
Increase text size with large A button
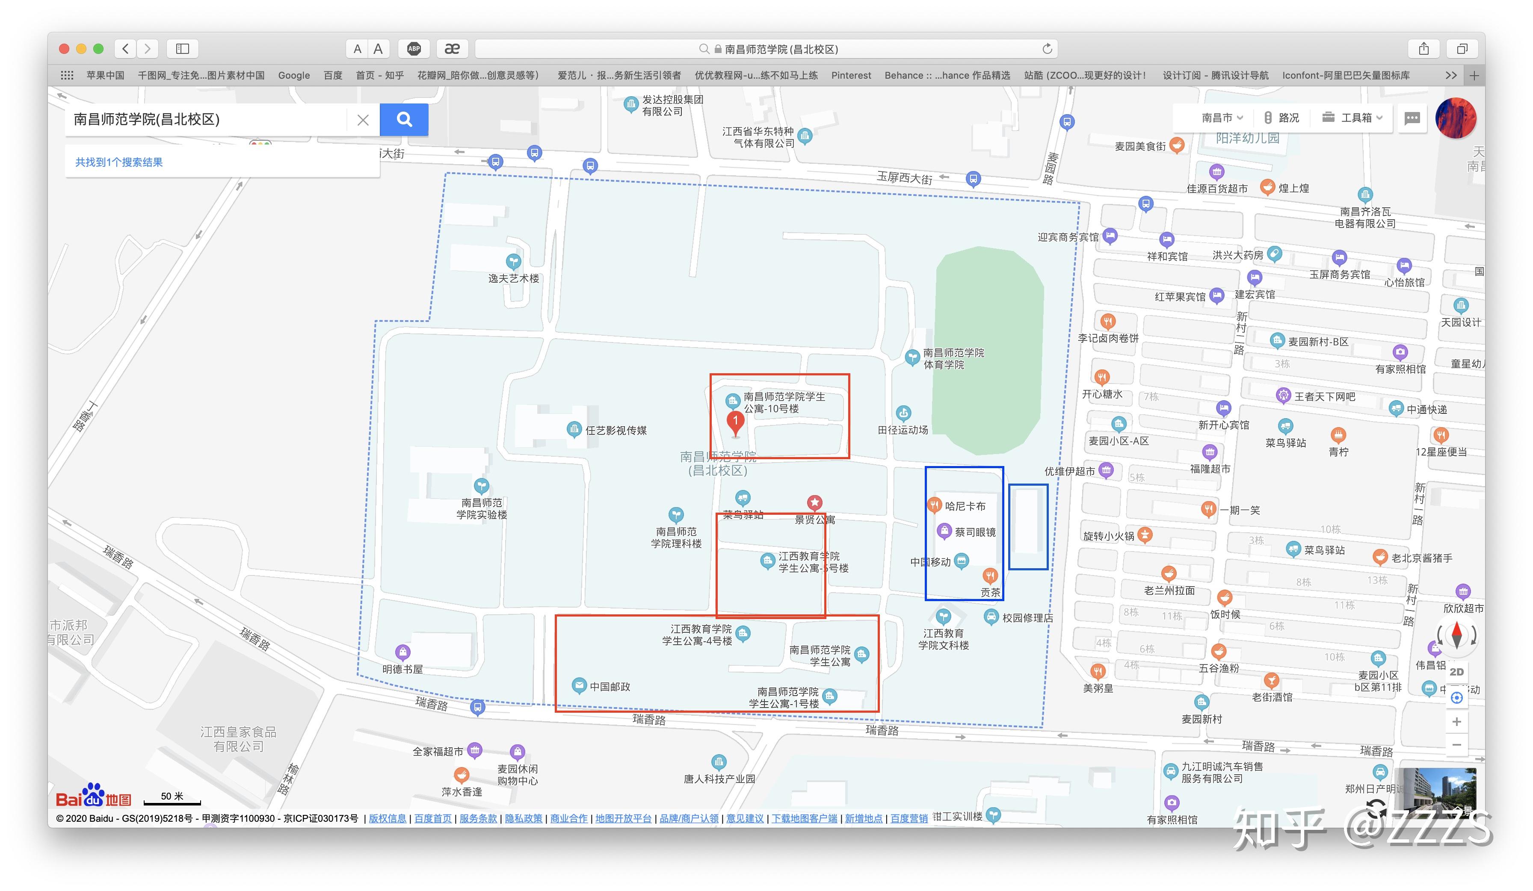click(x=378, y=49)
